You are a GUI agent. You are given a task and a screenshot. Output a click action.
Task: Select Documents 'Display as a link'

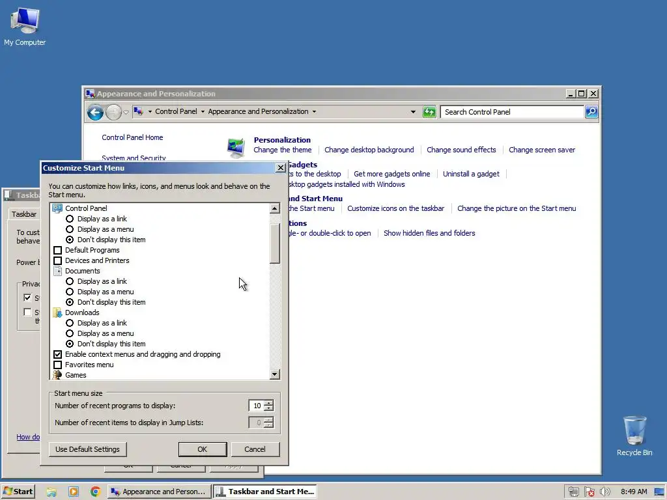click(70, 281)
